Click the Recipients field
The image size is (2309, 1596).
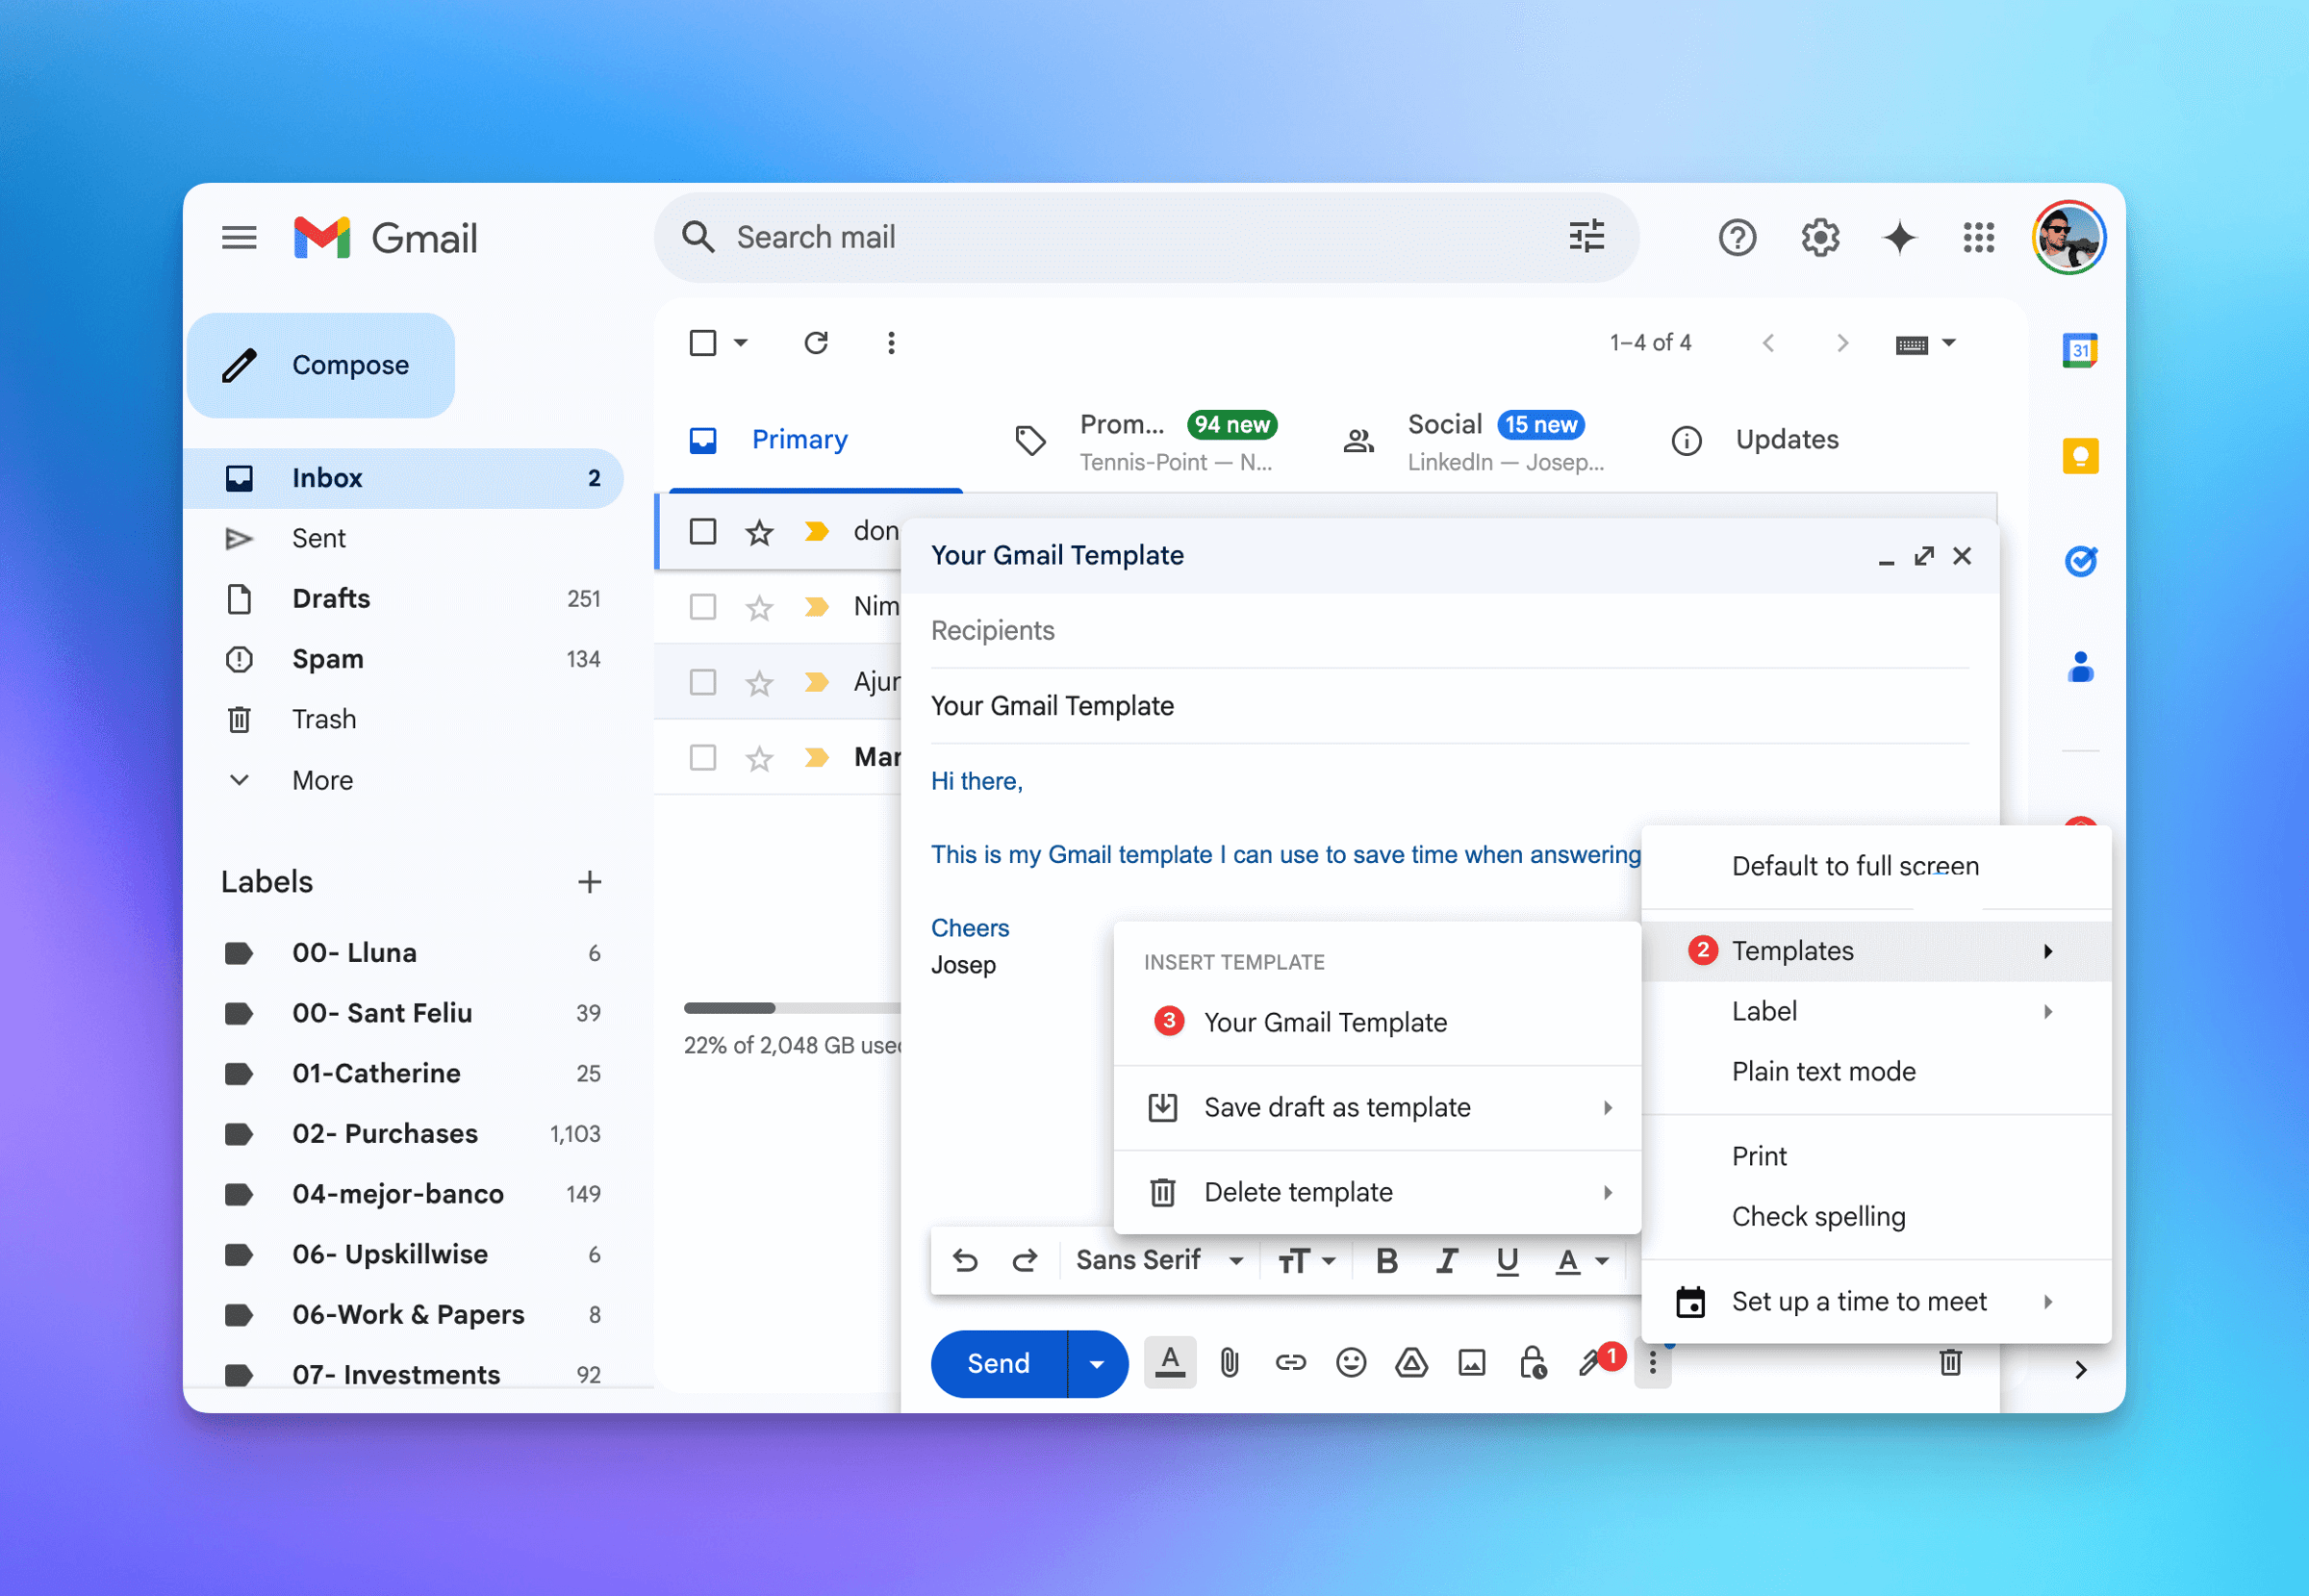1449,631
